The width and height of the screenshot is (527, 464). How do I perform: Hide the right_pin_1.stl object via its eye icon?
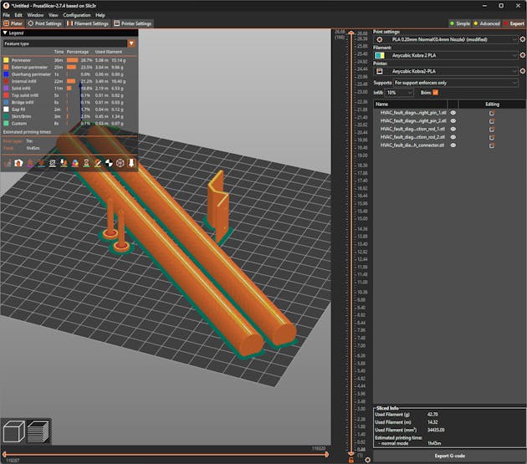point(453,112)
